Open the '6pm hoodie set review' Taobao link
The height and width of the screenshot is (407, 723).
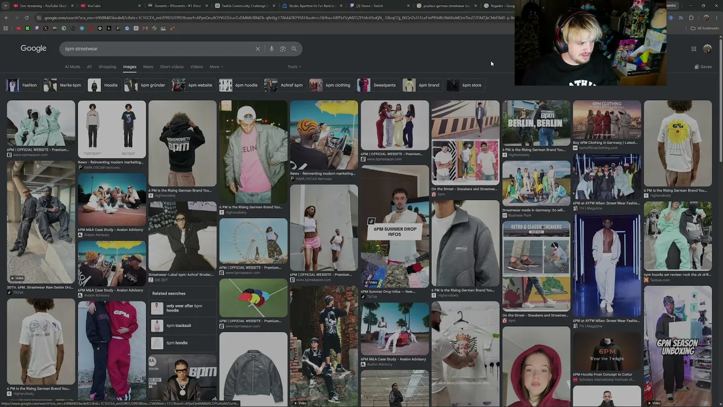pyautogui.click(x=677, y=275)
